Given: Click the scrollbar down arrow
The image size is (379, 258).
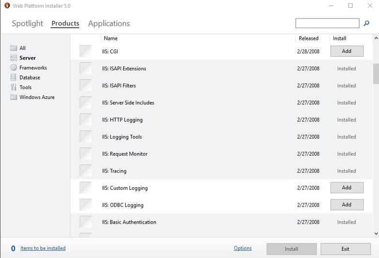Looking at the screenshot, I should 376,234.
